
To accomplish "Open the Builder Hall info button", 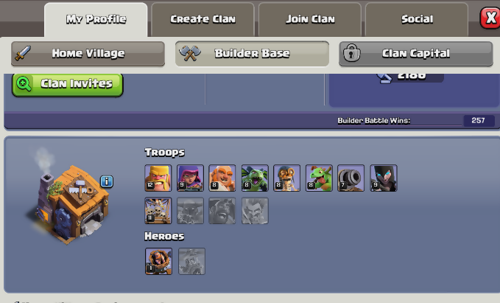I will (x=107, y=181).
